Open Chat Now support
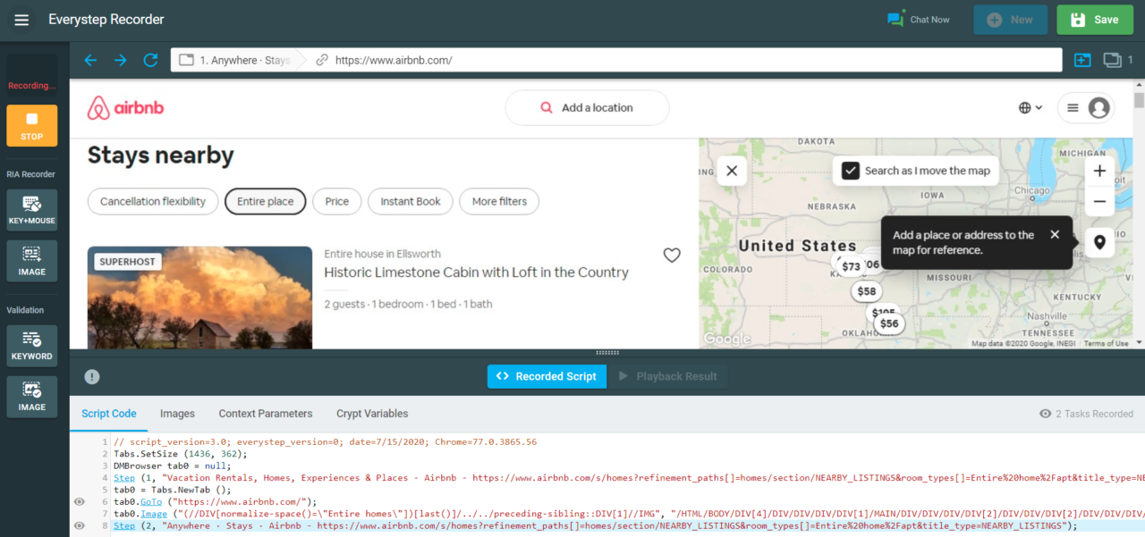This screenshot has width=1145, height=537. 919,19
